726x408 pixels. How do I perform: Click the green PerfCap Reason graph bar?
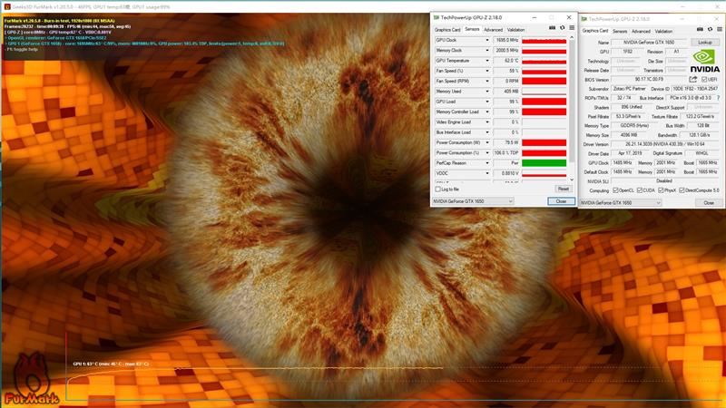coord(544,163)
